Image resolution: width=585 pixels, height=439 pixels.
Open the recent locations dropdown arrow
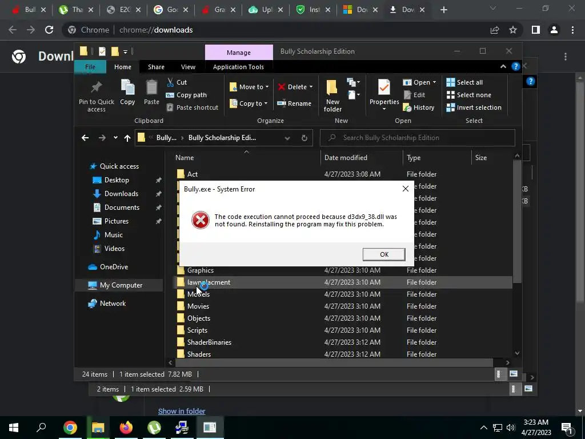tap(115, 138)
